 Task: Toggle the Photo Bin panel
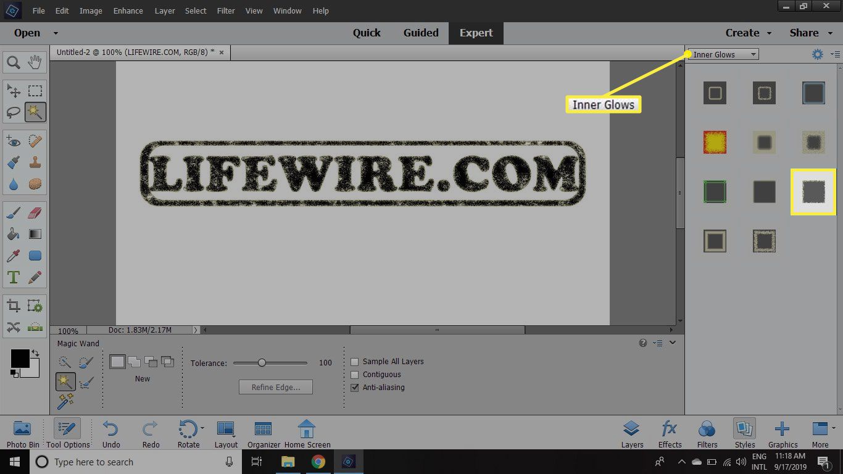pos(22,433)
